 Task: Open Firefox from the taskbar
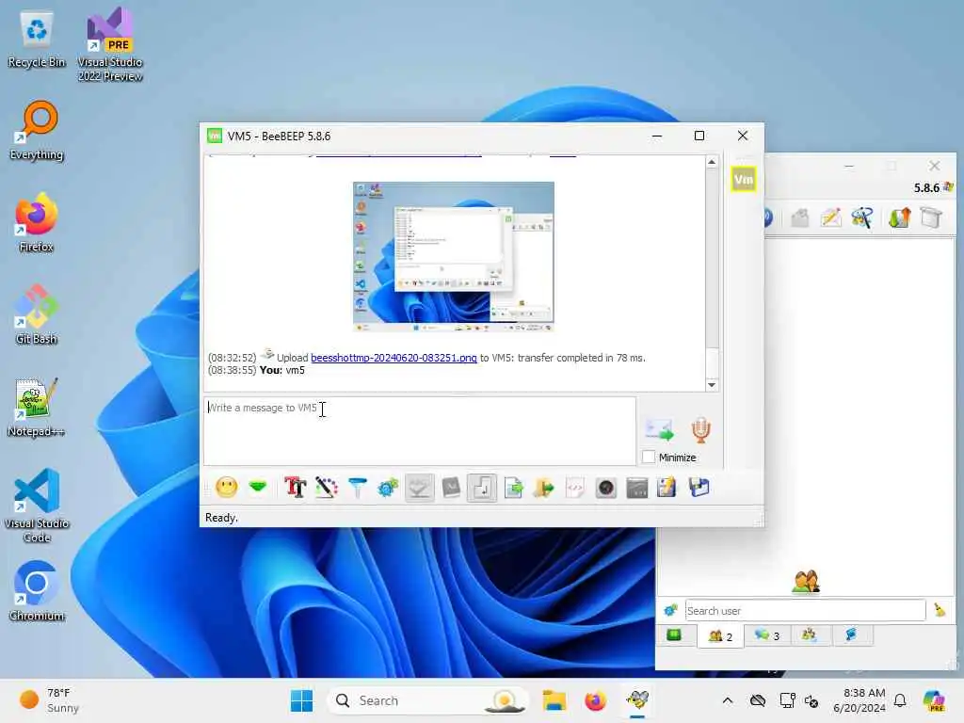click(x=595, y=700)
